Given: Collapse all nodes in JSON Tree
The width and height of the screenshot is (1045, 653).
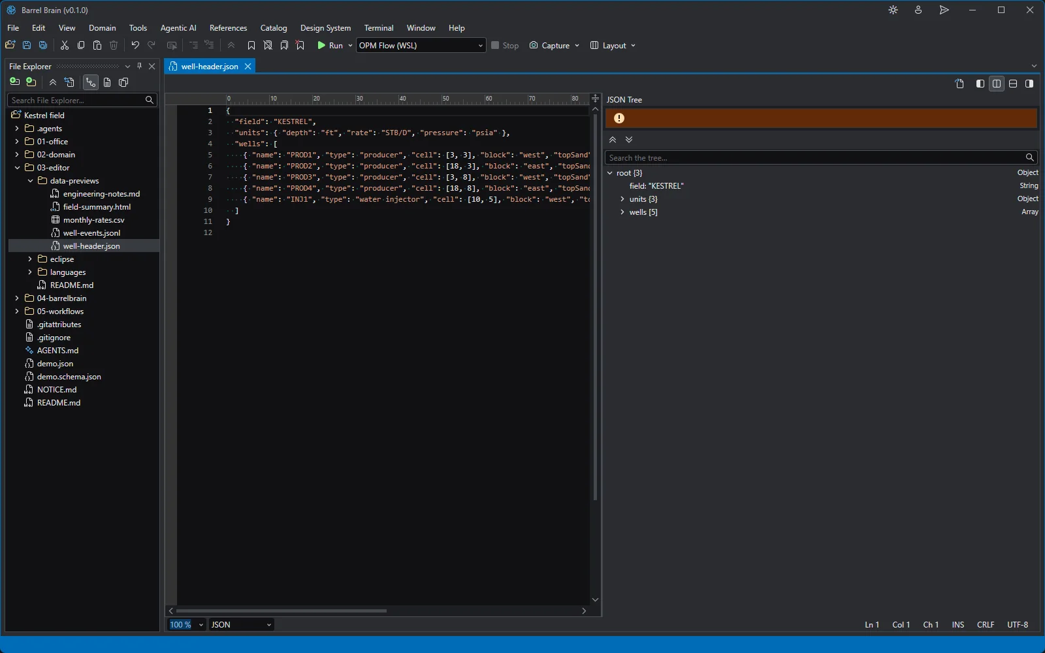Looking at the screenshot, I should pyautogui.click(x=613, y=140).
